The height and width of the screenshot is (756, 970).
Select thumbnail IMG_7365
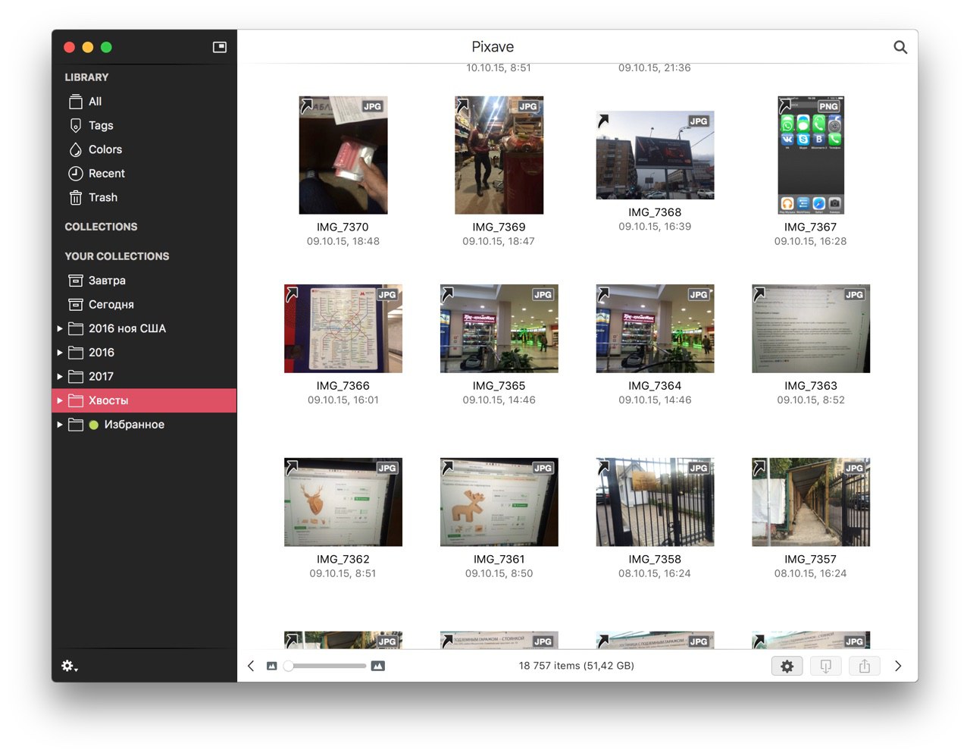point(499,328)
